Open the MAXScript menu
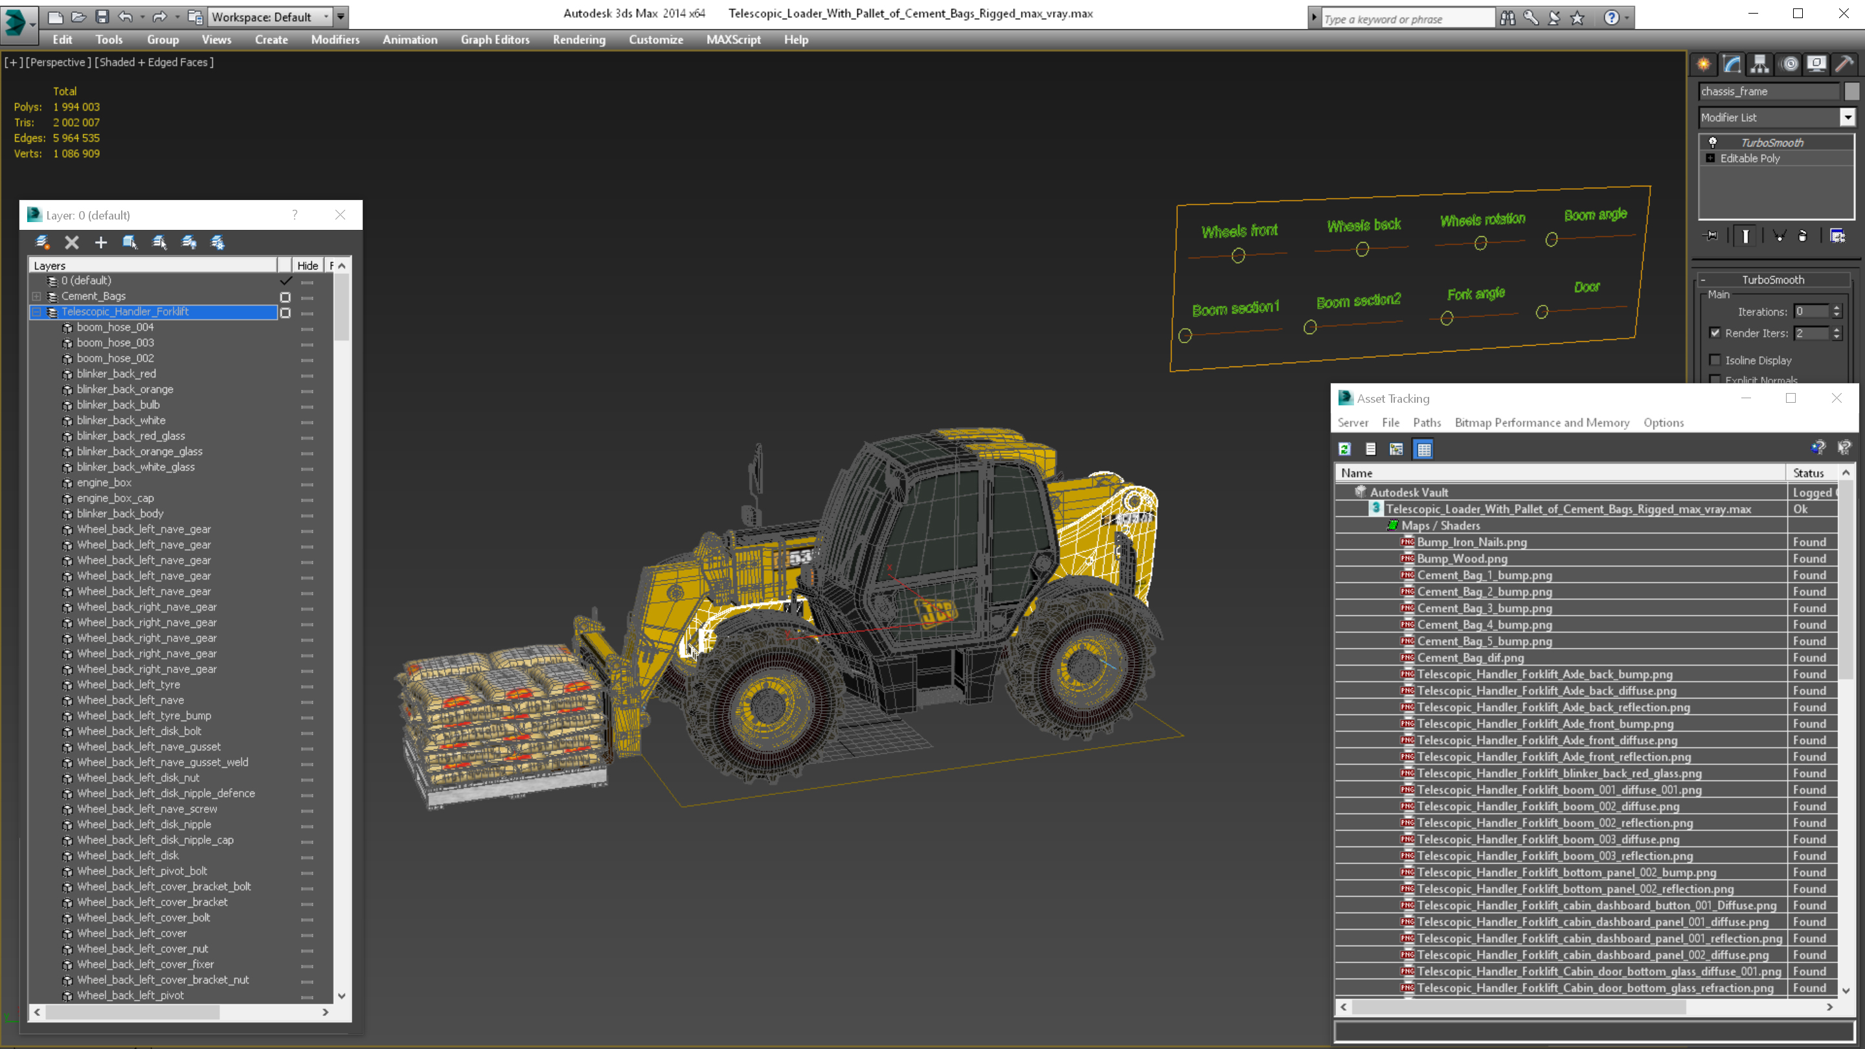 (732, 39)
